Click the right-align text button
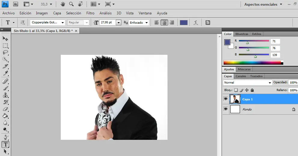298x156 pixels. tap(172, 22)
